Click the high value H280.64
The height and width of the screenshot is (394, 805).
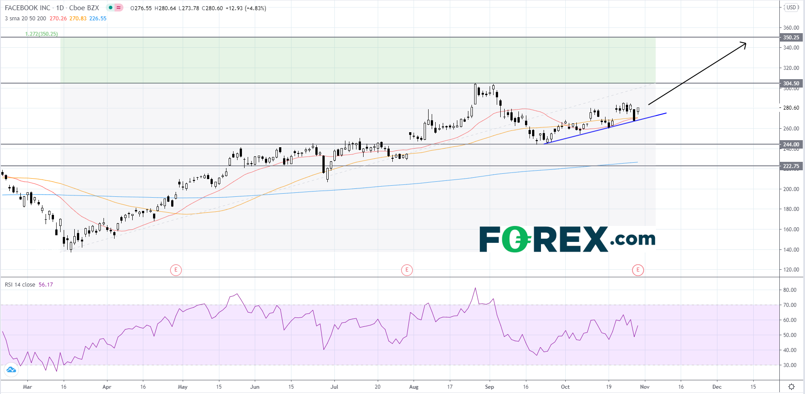(165, 8)
